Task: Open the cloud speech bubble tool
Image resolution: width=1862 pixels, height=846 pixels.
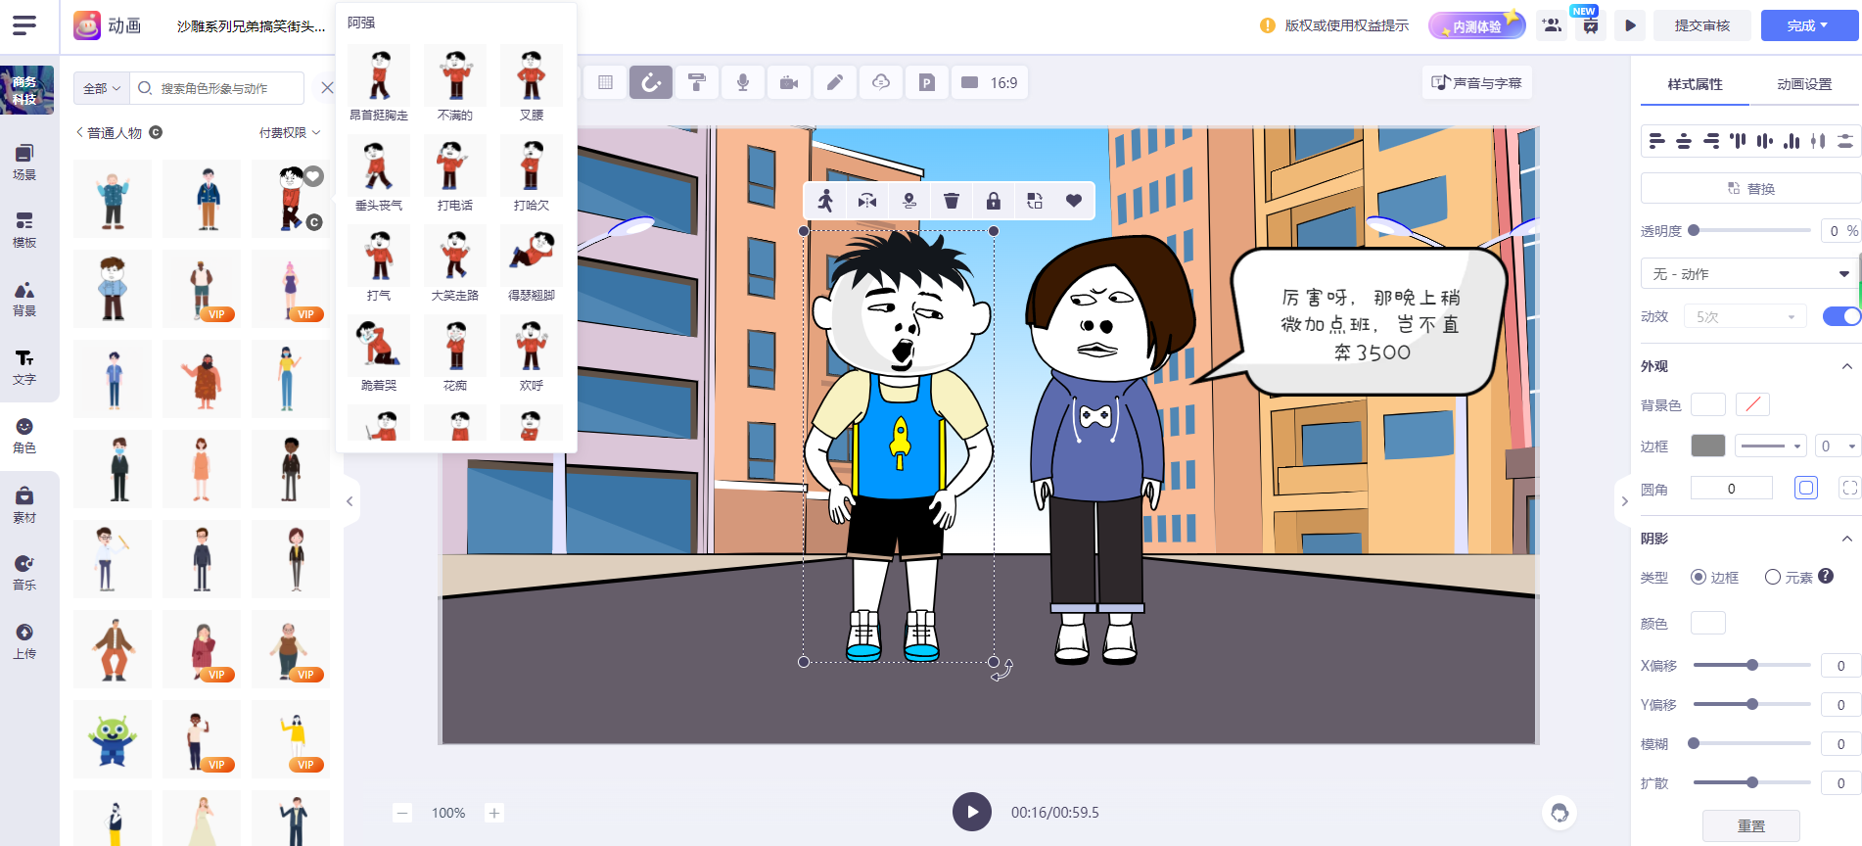Action: click(x=881, y=83)
